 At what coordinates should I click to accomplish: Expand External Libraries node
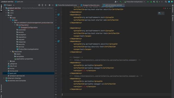click(4, 78)
